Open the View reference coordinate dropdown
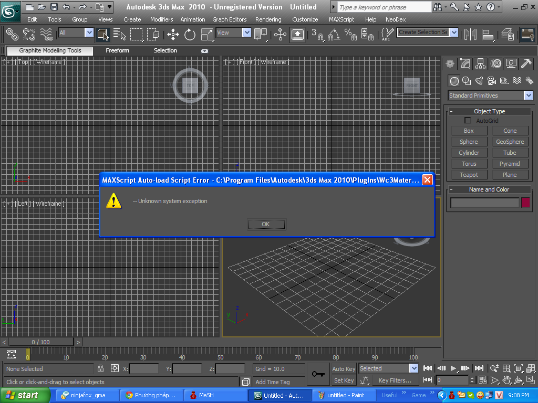The image size is (538, 403). (x=247, y=33)
